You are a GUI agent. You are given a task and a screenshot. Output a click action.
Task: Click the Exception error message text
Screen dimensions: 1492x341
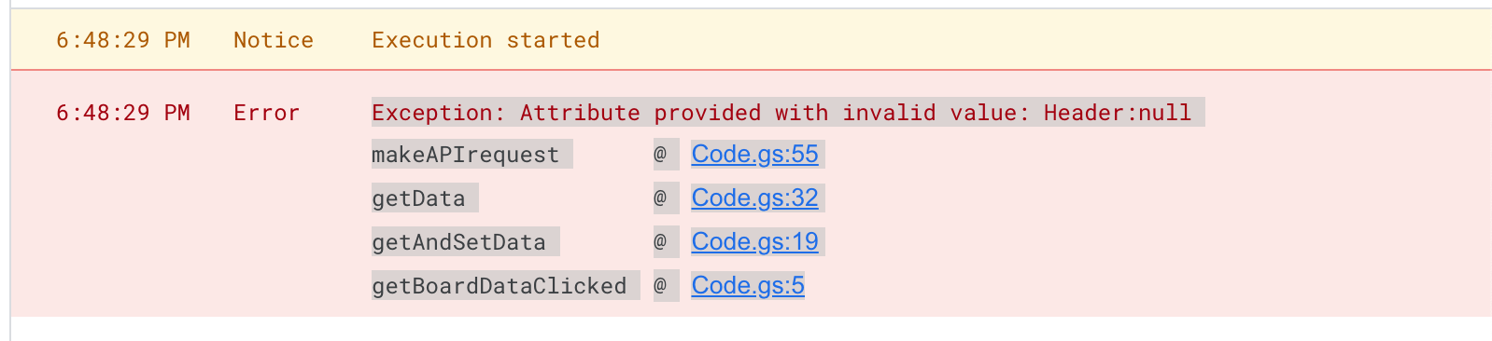point(781,113)
